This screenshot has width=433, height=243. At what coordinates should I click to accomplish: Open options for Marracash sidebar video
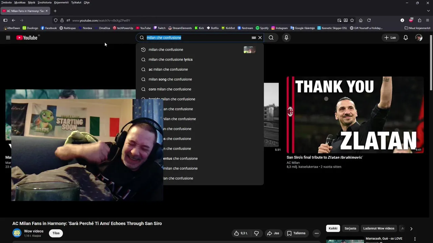coord(415,239)
